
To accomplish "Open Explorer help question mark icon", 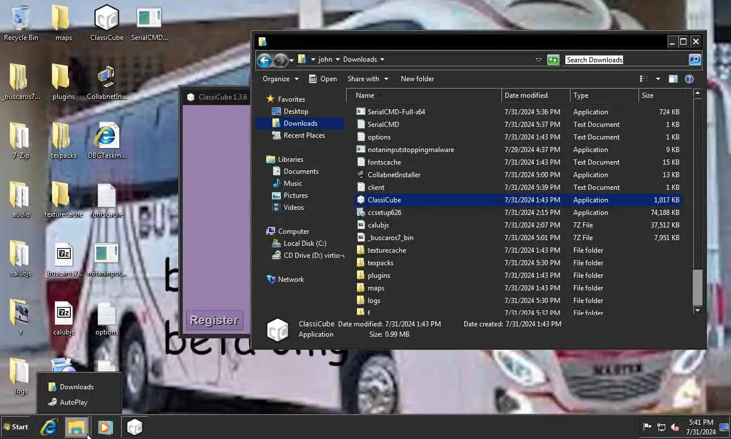I will [689, 79].
